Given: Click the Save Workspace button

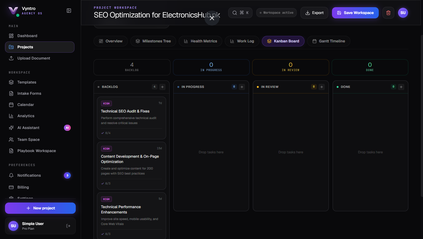Looking at the screenshot, I should click(355, 13).
